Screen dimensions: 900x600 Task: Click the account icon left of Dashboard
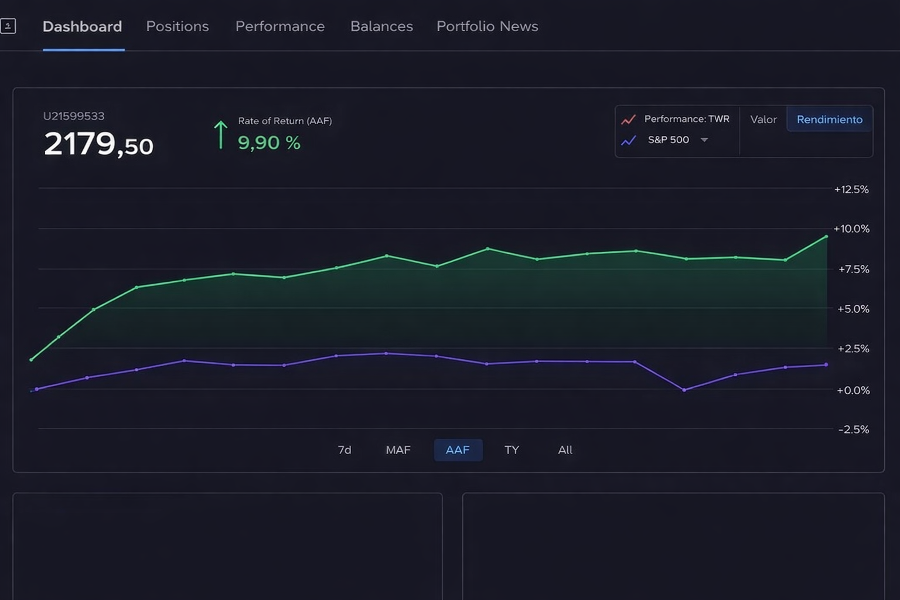[x=8, y=26]
